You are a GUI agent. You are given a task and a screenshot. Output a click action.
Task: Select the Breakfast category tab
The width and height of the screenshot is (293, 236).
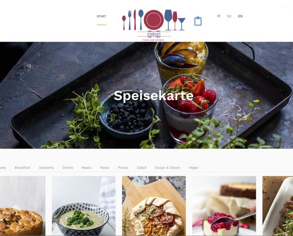(x=23, y=168)
